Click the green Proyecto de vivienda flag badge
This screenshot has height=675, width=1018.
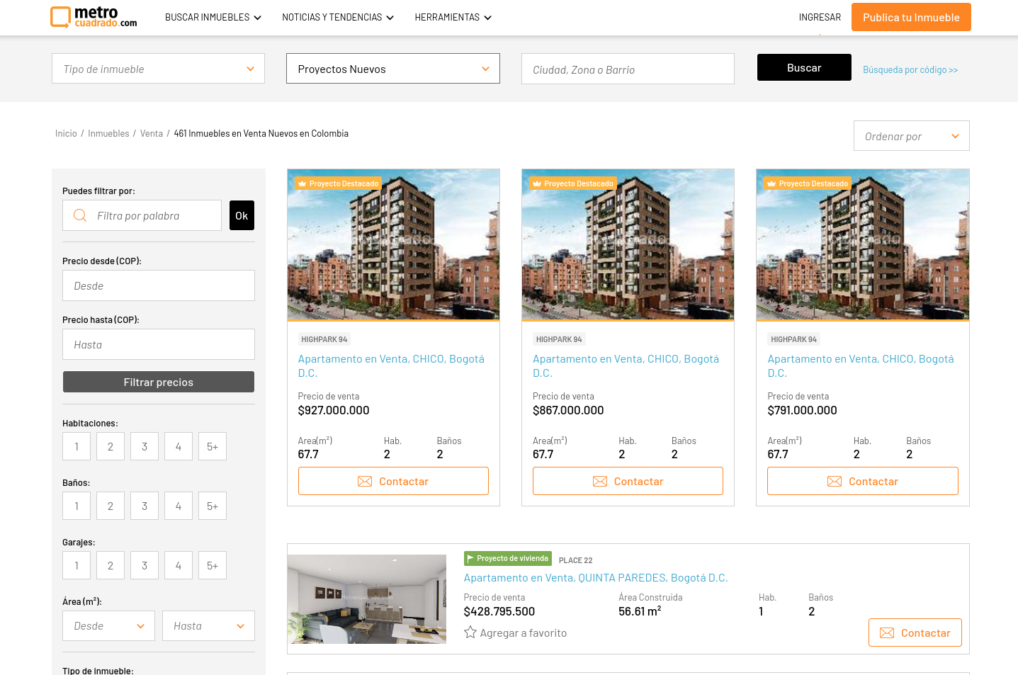point(507,558)
